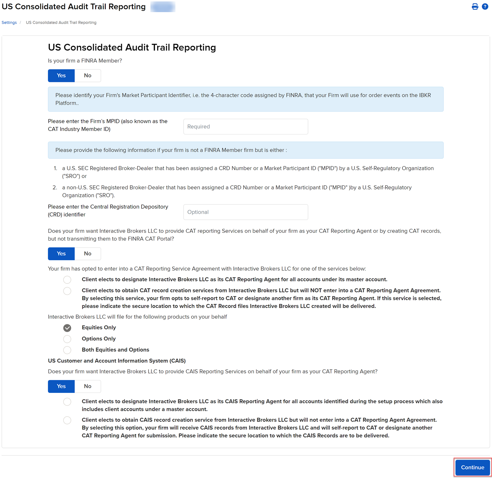Screen dimensions: 492x478
Task: Select "No" for FINRA Member question
Action: [x=87, y=75]
